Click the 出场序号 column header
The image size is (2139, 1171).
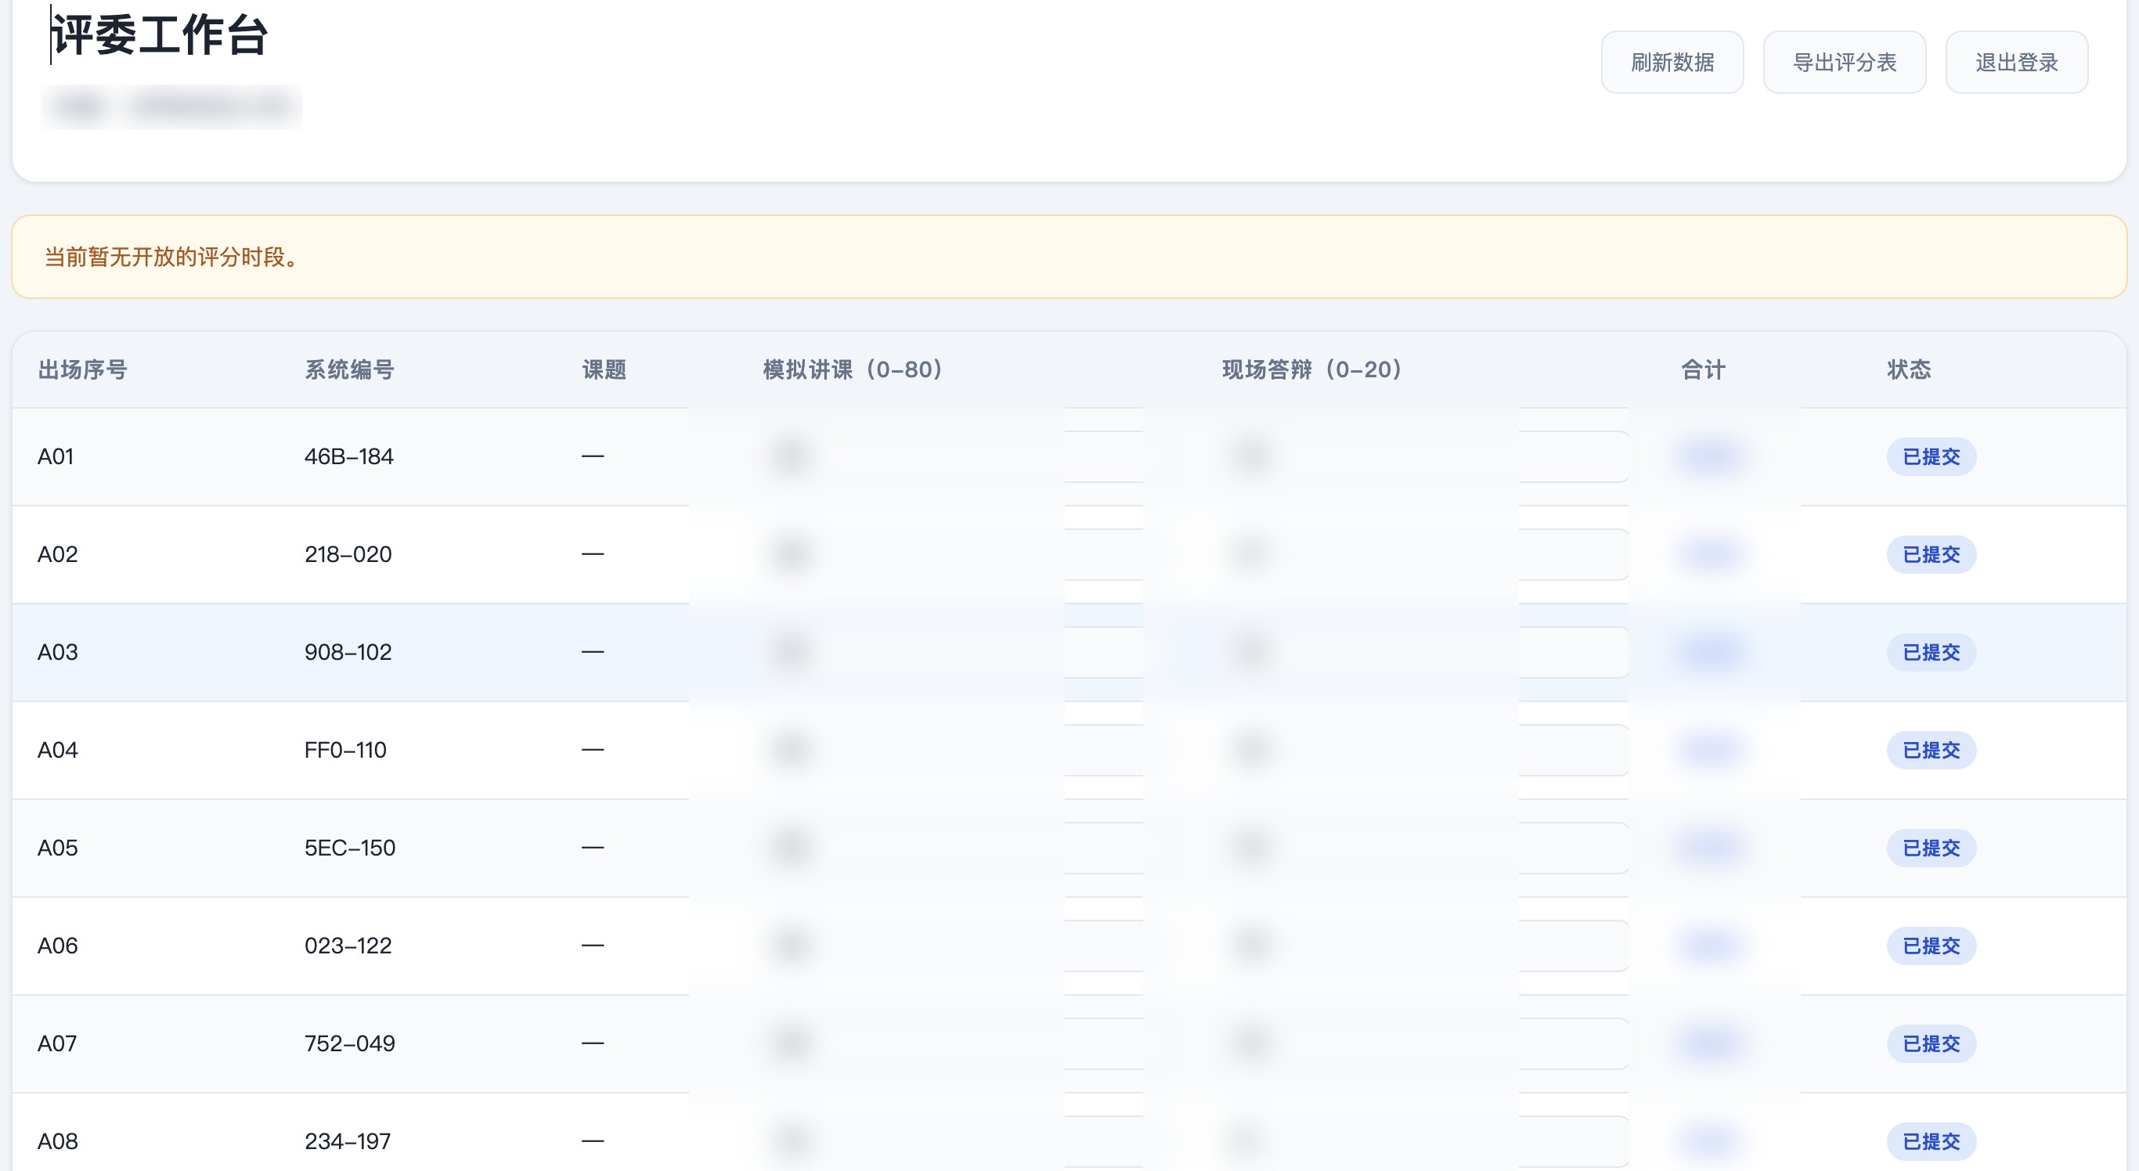pos(82,369)
